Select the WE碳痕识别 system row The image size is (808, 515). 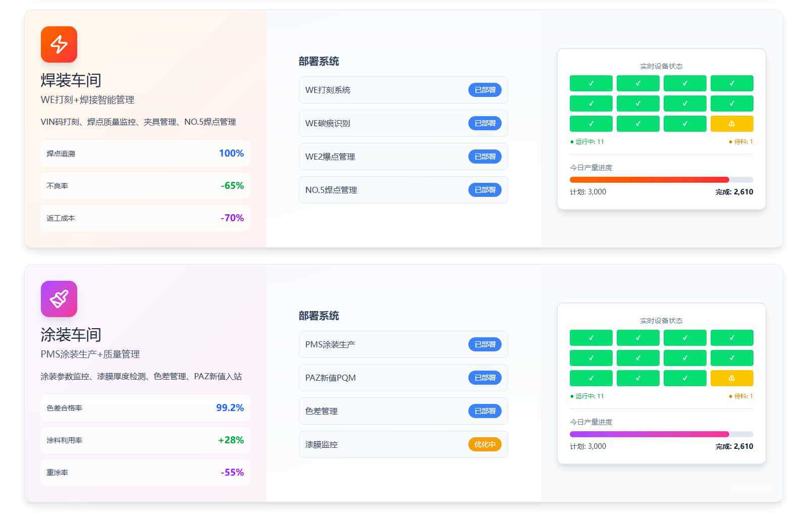click(403, 123)
